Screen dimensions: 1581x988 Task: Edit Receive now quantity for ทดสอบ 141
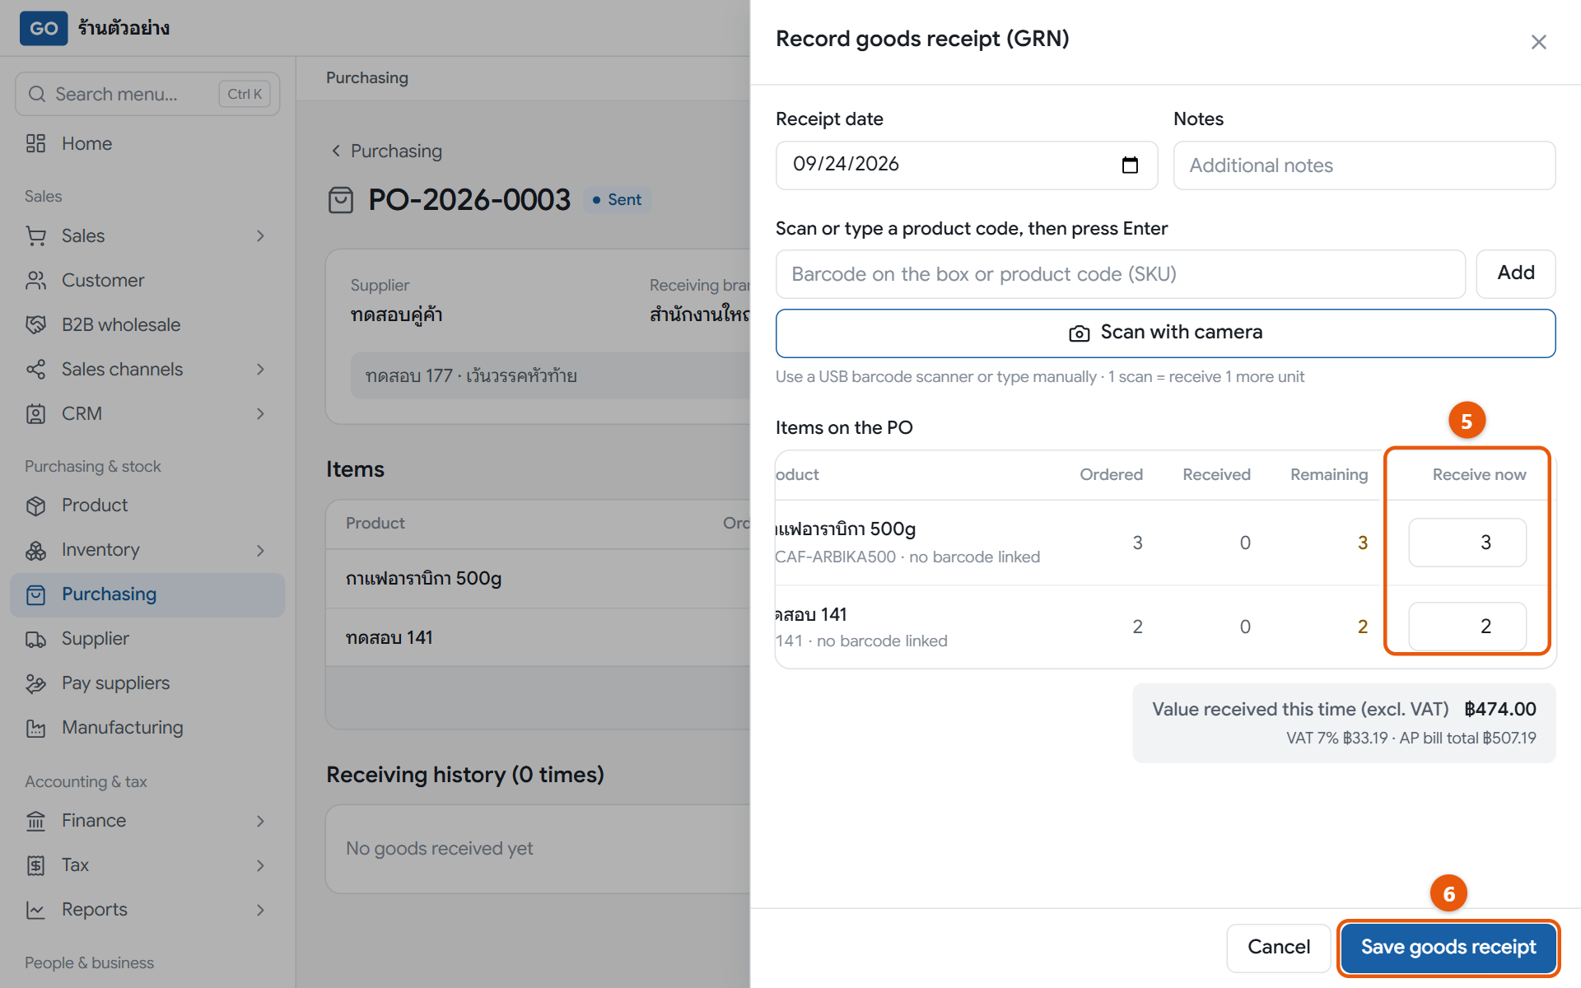pyautogui.click(x=1467, y=627)
